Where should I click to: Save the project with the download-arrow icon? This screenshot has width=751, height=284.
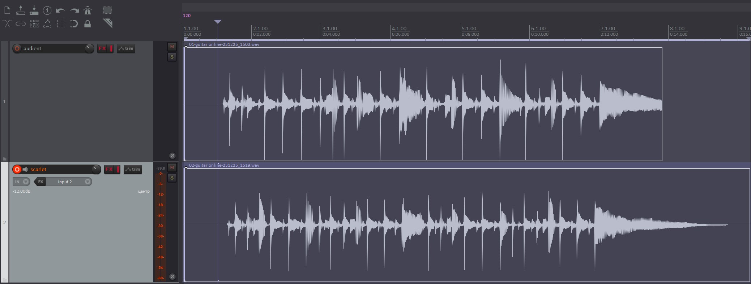[34, 10]
